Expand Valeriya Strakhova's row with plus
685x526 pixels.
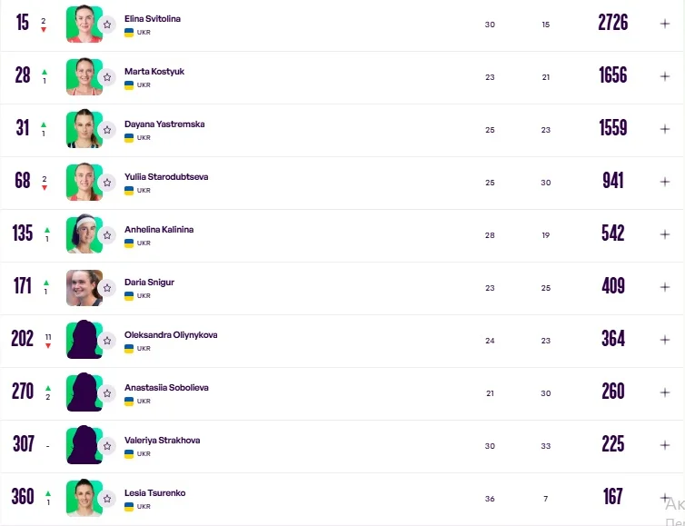[x=665, y=445]
